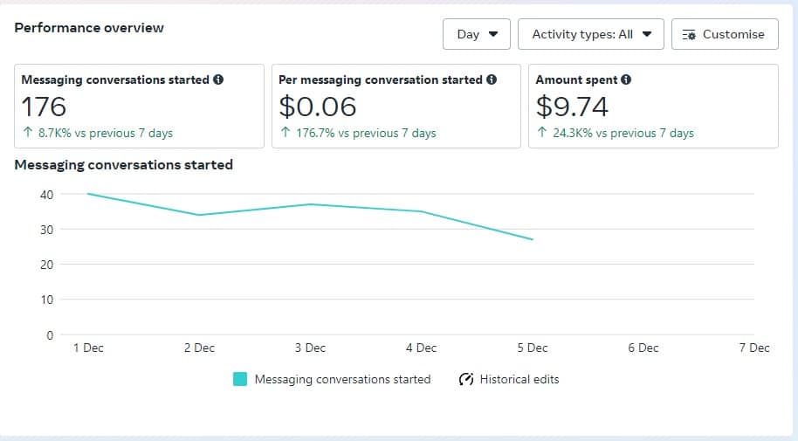Image resolution: width=798 pixels, height=441 pixels.
Task: Click info icon beside Messaging conversations started
Action: click(218, 79)
